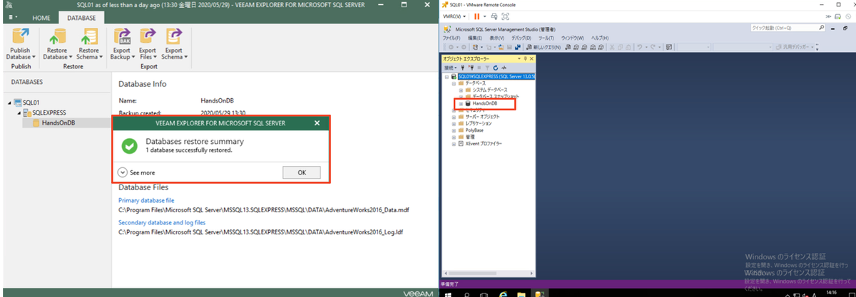Click the Secondary database and log files link
This screenshot has height=297, width=856.
(161, 222)
